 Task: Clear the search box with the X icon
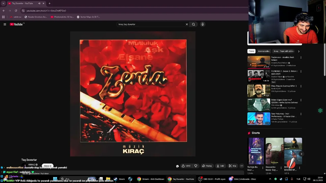coord(187,24)
